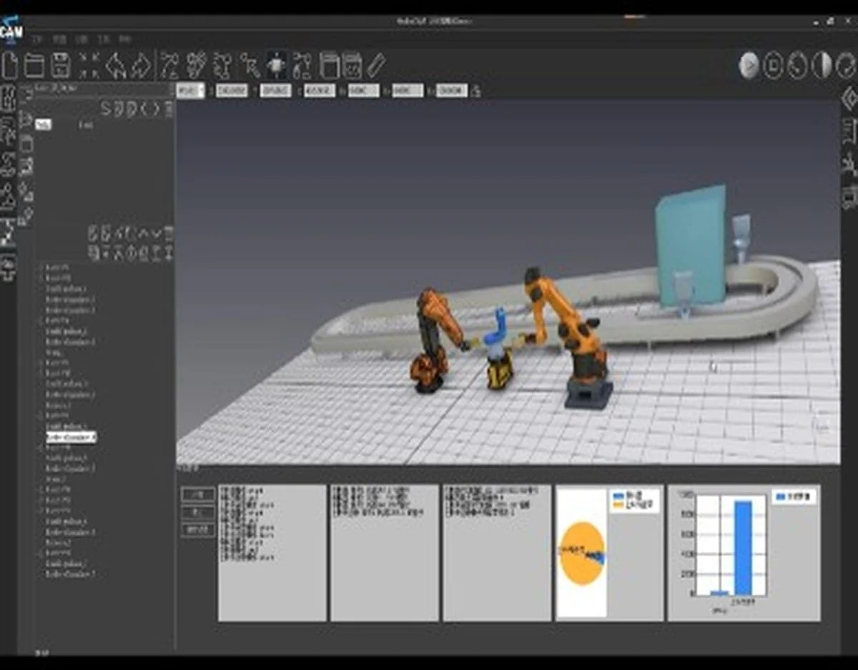
Task: Click the first coordinate value field
Action: (x=232, y=91)
